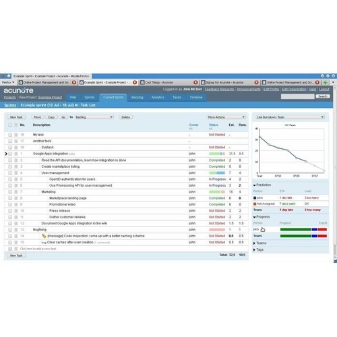Viewport: 337px width, 337px height.
Task: Close the 'Cool Things - Acunote' browser tab
Action: pyautogui.click(x=195, y=82)
